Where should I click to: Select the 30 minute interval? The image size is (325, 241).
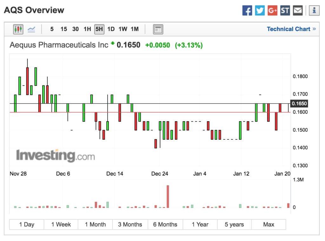click(76, 29)
